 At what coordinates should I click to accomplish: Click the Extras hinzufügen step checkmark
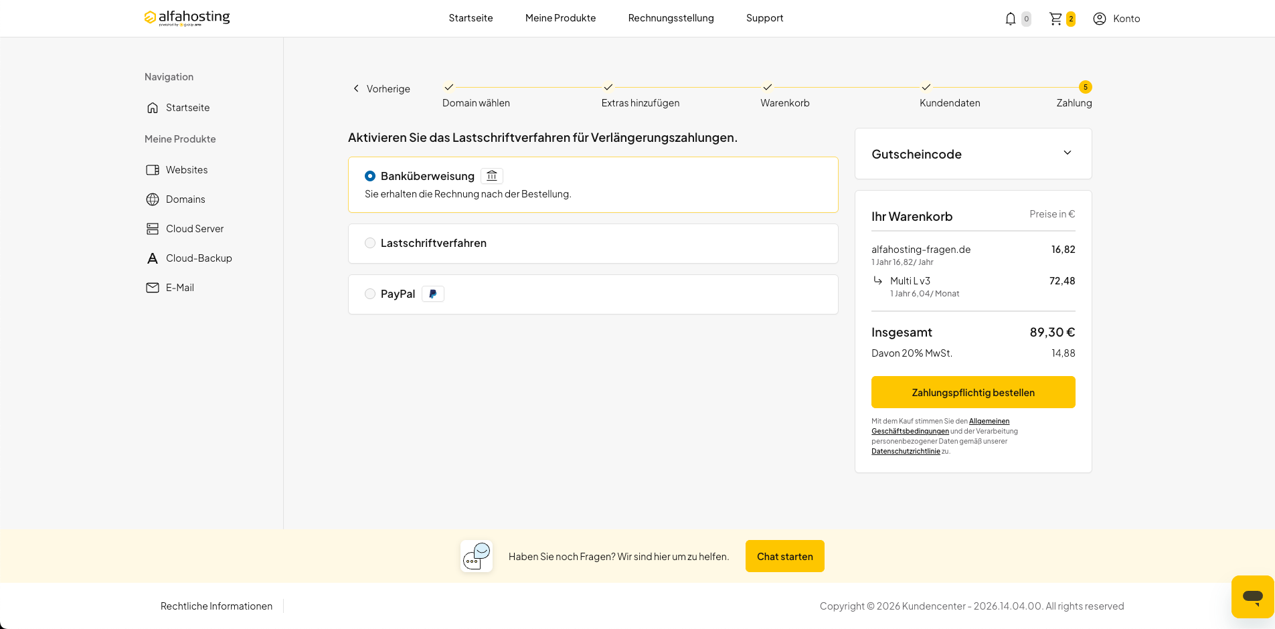608,87
